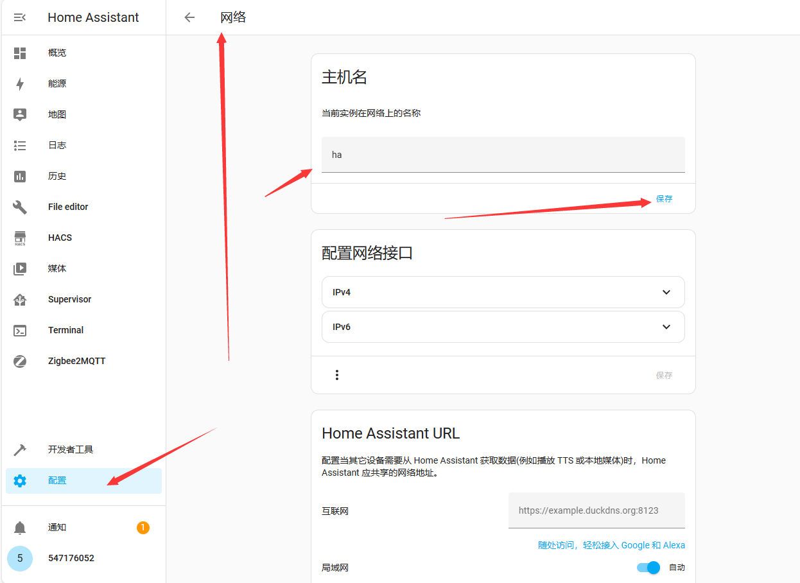Click 保存 in the network interface card
Screen dimensions: 800x583
pyautogui.click(x=664, y=375)
